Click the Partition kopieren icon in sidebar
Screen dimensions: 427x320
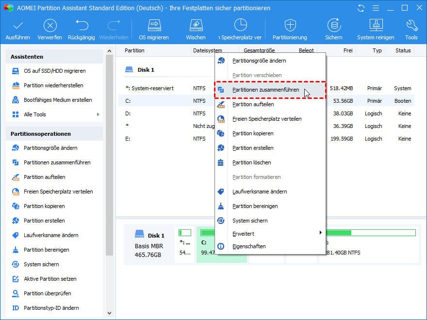[x=16, y=206]
